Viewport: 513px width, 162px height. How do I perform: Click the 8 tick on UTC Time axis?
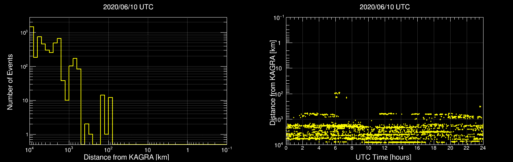352,148
